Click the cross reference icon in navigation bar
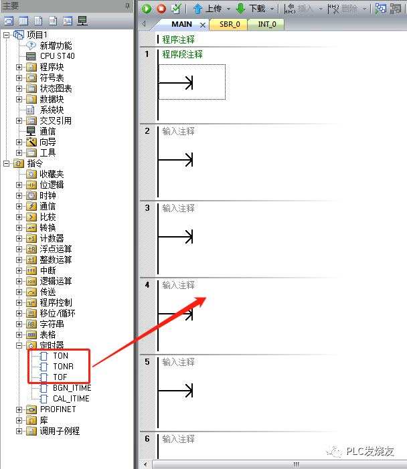This screenshot has height=469, width=407. (68, 21)
